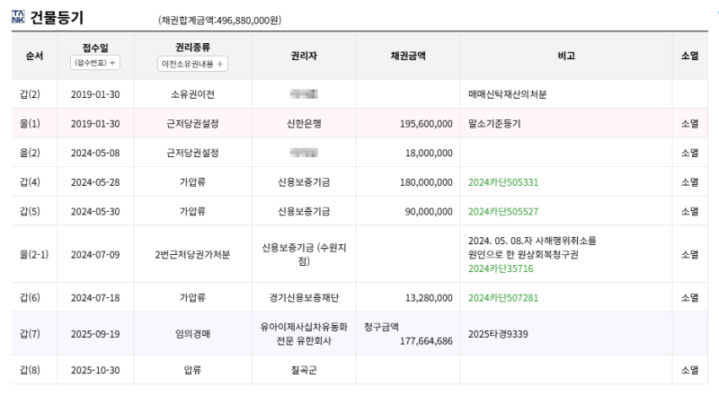
Task: Click the 순서 column header
Action: click(34, 56)
